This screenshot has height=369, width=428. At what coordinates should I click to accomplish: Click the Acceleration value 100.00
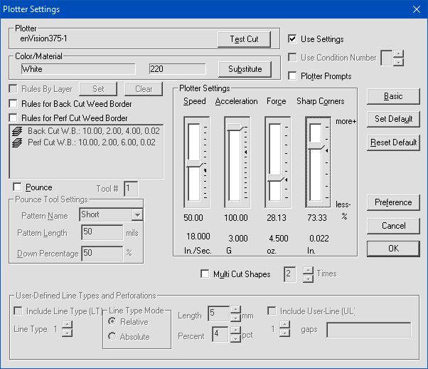(x=236, y=218)
